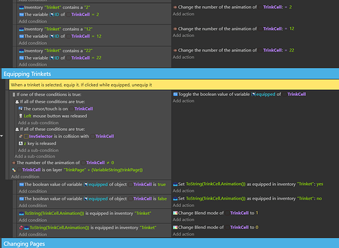Click inventory icon of 'Set as equipped: yes' action

175,185
